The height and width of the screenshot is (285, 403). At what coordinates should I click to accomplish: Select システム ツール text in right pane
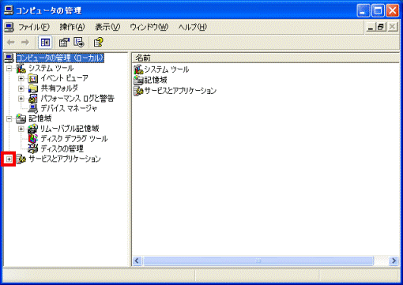point(167,69)
